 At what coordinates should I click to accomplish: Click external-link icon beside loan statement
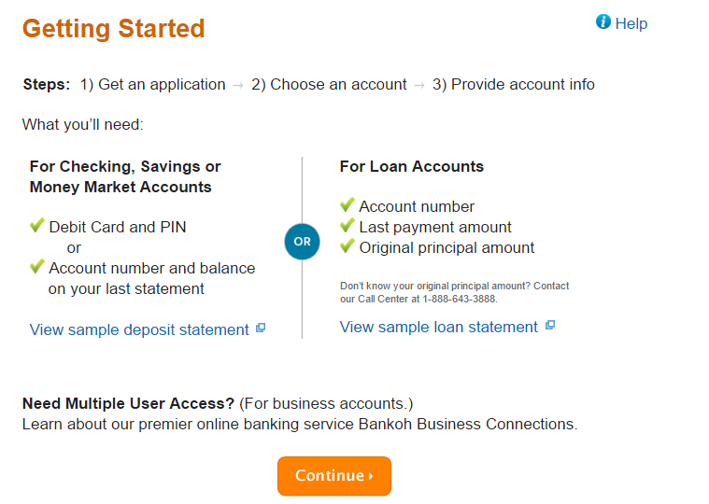[x=550, y=325]
